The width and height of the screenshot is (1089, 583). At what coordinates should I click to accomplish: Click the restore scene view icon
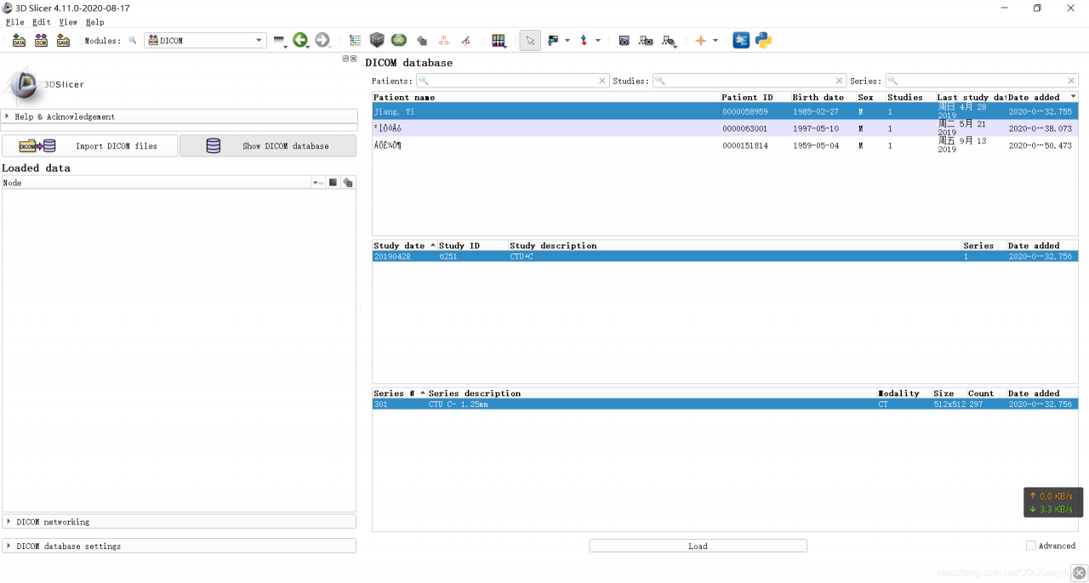pyautogui.click(x=670, y=41)
